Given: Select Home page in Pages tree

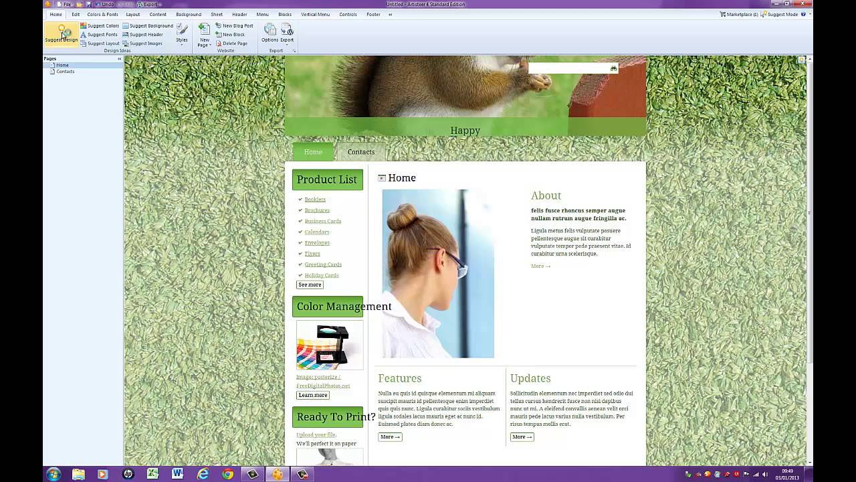Looking at the screenshot, I should [62, 65].
